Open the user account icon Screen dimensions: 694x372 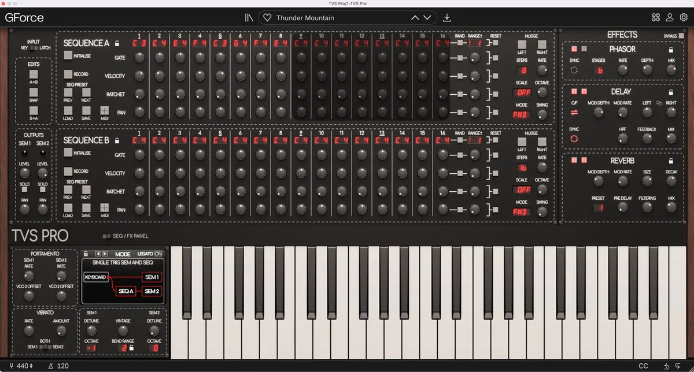click(x=670, y=17)
